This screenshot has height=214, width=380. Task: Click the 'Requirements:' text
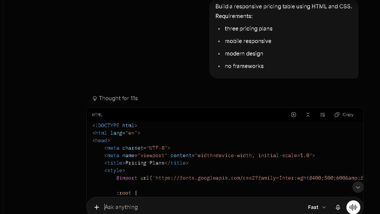234,16
